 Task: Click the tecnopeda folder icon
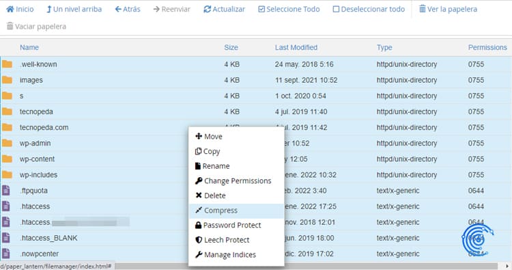7,111
